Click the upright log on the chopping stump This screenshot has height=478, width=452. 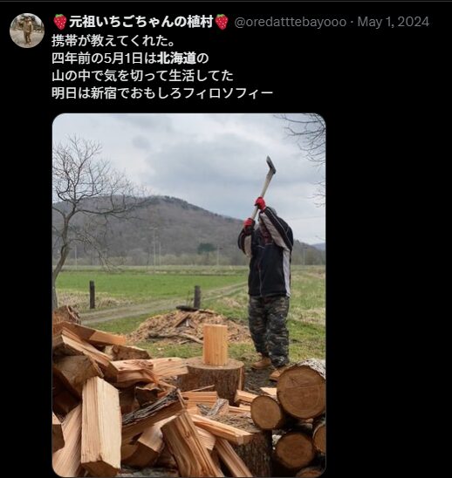click(x=215, y=345)
